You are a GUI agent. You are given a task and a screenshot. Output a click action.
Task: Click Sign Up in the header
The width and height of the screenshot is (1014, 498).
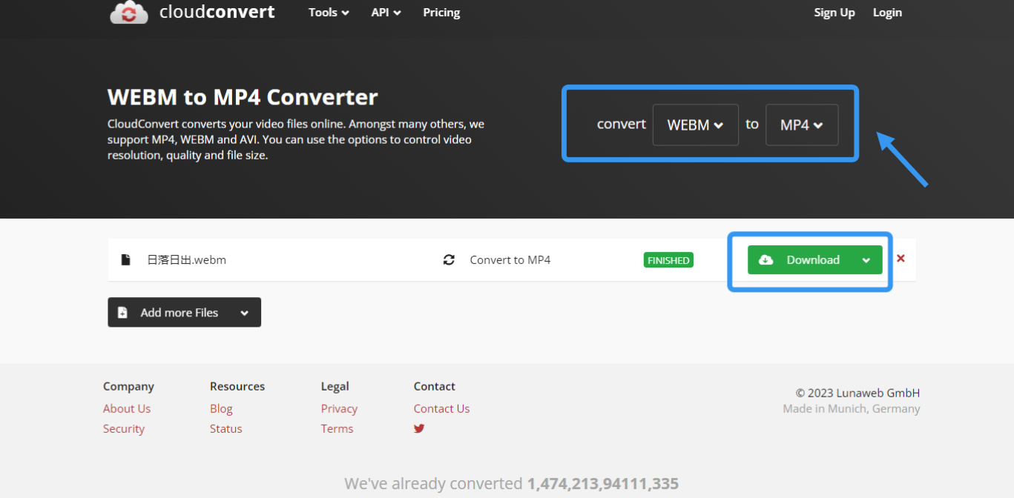coord(834,13)
